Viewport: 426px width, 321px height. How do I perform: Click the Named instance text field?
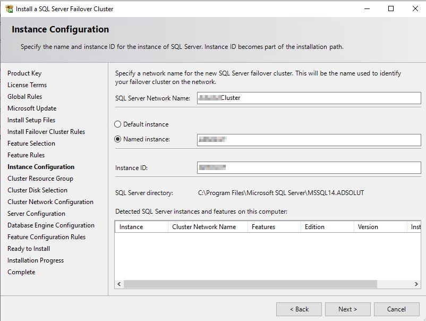(309, 140)
